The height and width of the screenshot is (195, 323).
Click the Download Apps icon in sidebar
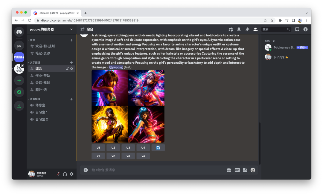tap(19, 106)
